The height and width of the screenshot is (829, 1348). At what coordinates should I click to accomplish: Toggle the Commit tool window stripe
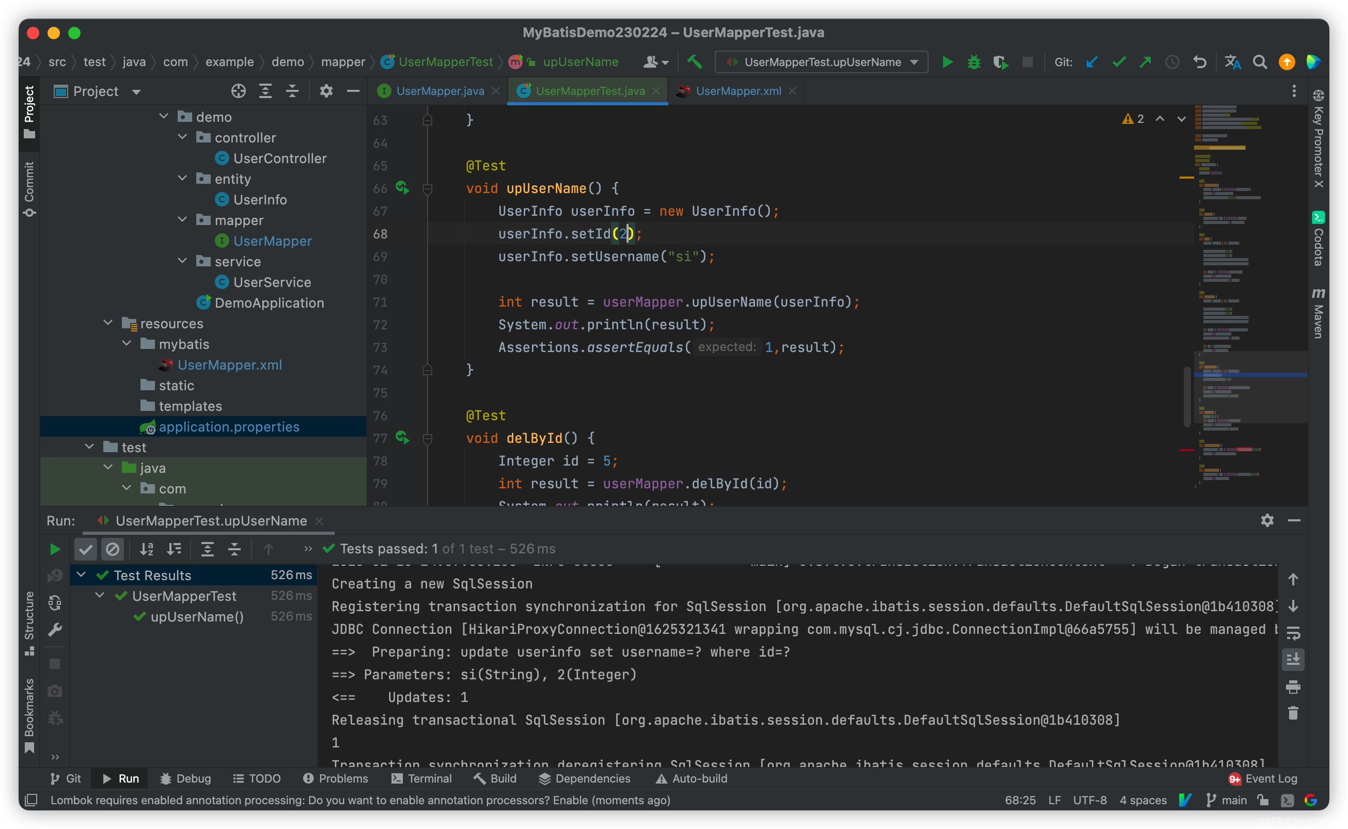click(29, 189)
